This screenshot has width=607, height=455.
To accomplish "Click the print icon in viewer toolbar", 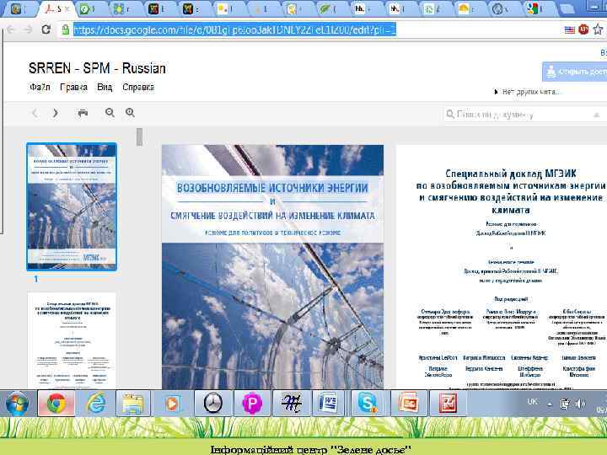I will pyautogui.click(x=83, y=113).
